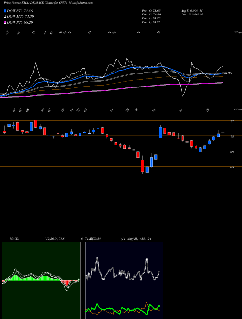Select the large red candle below 65
The height and width of the screenshot is (319, 242).
tap(143, 166)
